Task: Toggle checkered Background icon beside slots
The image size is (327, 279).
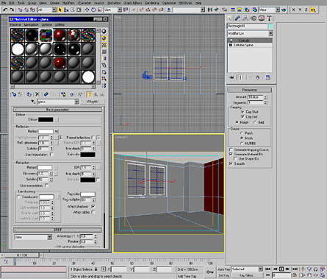Action: 104,45
